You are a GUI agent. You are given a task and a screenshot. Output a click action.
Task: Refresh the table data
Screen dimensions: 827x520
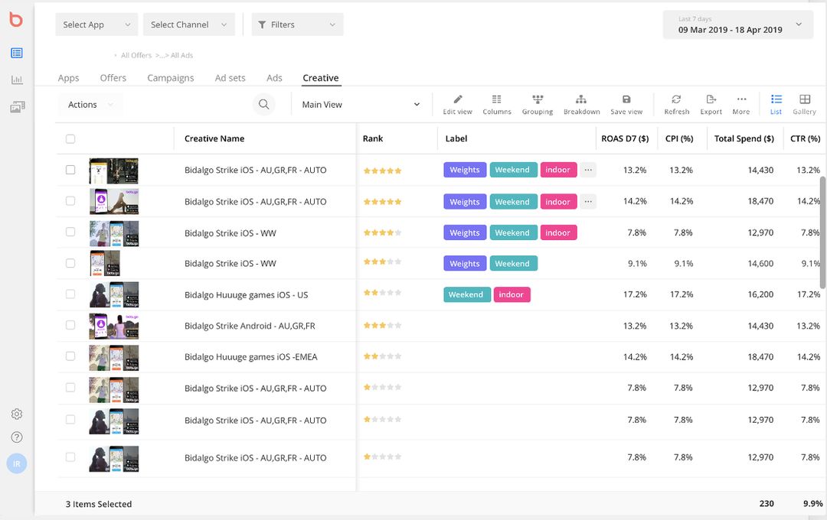[x=677, y=104]
